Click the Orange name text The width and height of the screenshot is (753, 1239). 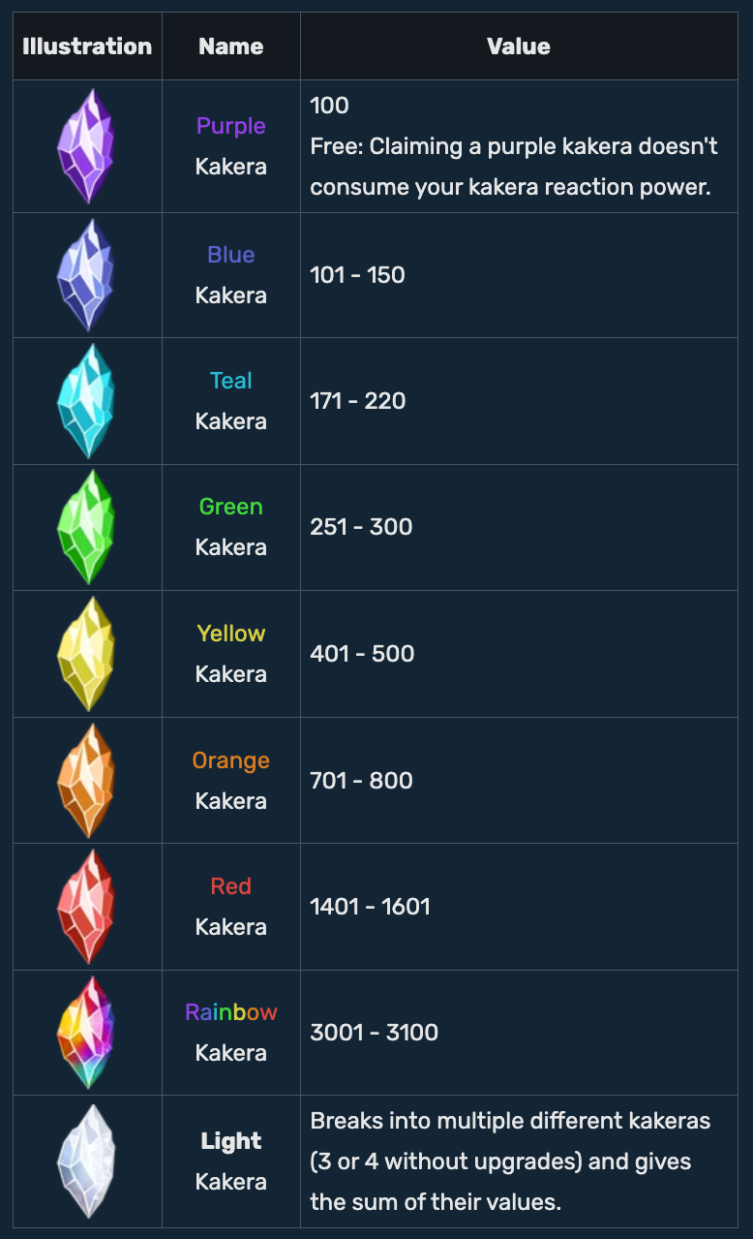tap(230, 760)
